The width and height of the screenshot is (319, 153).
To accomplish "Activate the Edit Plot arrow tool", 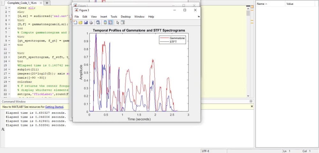I will tap(118, 22).
